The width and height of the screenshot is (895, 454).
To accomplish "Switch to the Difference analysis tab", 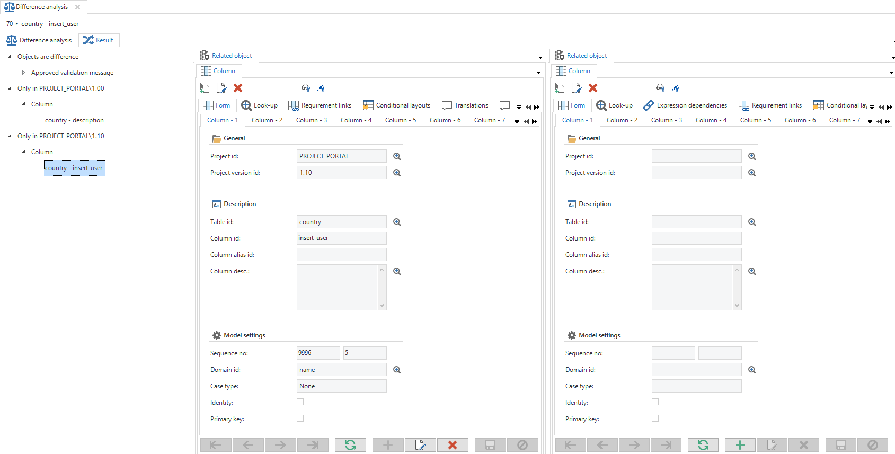I will pos(40,40).
